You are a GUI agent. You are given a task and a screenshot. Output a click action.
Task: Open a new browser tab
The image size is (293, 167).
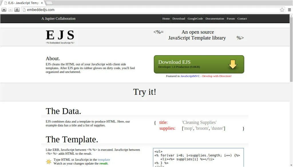pos(49,3)
